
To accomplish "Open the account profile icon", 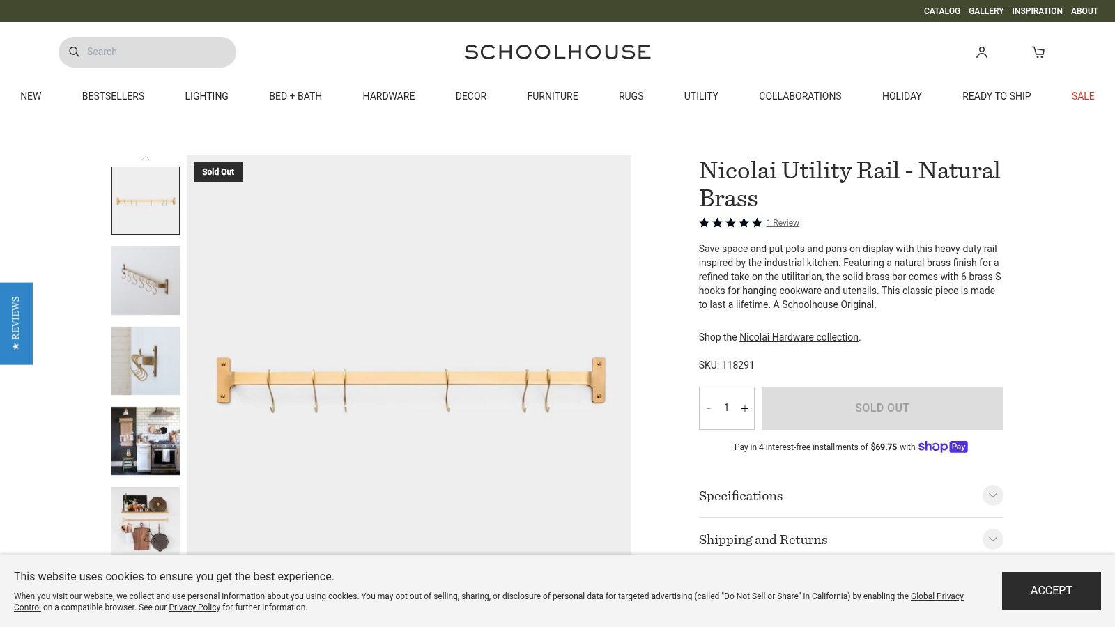I will point(981,52).
